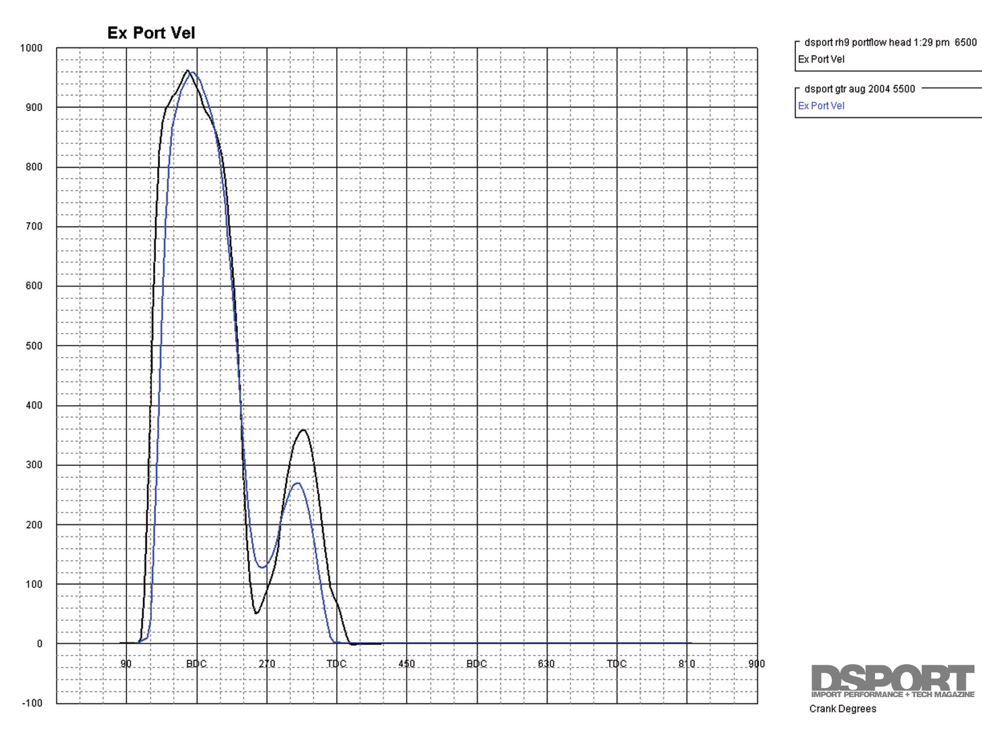Click the 270 mark on the crank axis
The width and height of the screenshot is (982, 737).
267,664
